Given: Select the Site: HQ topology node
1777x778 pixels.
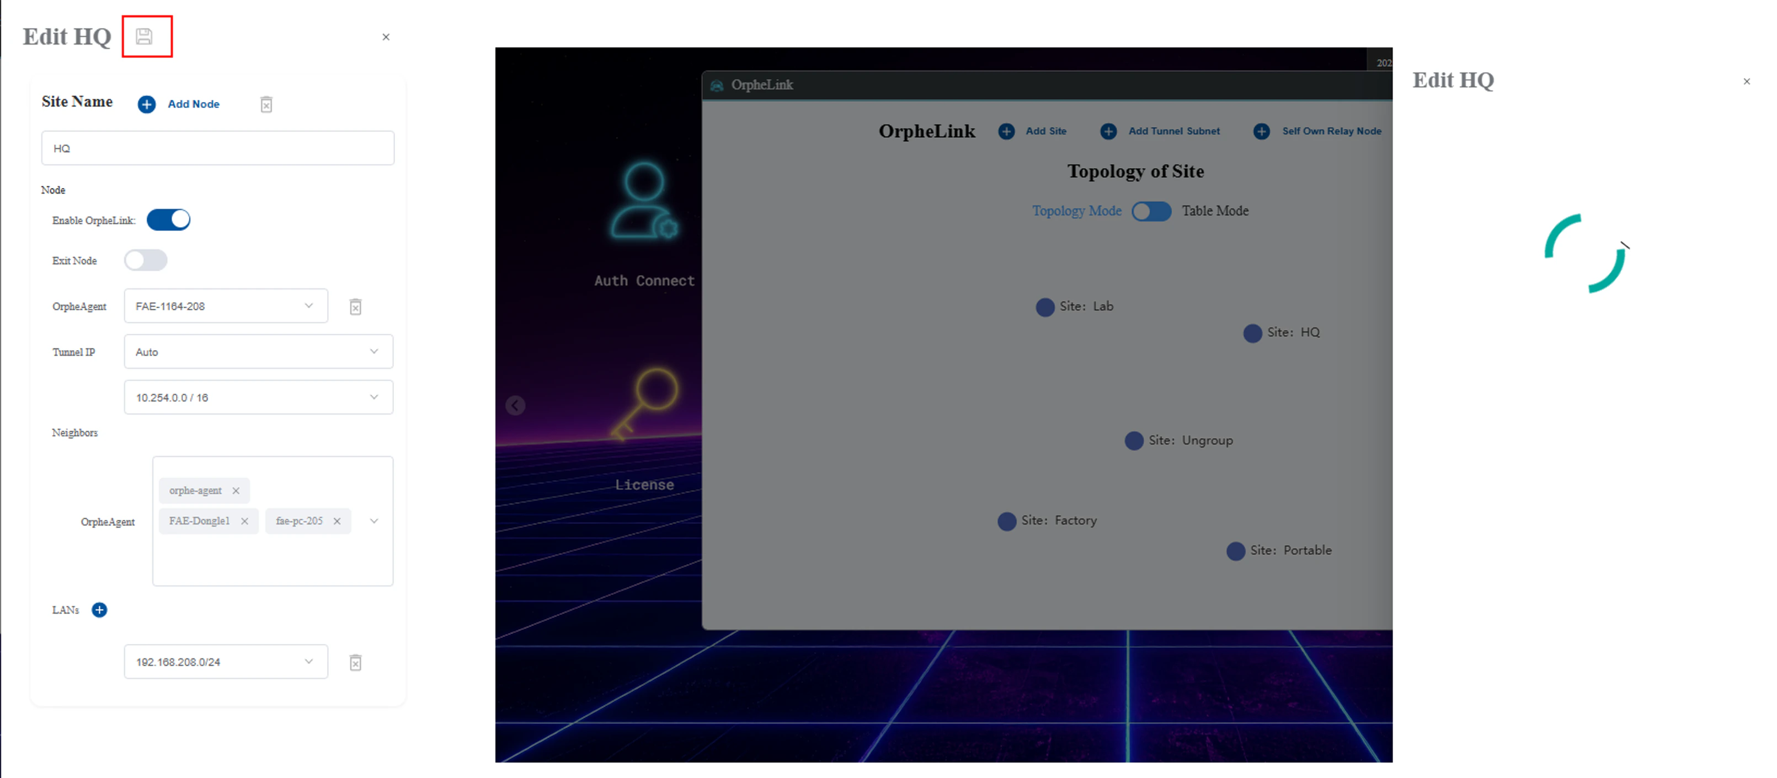Looking at the screenshot, I should [1253, 333].
